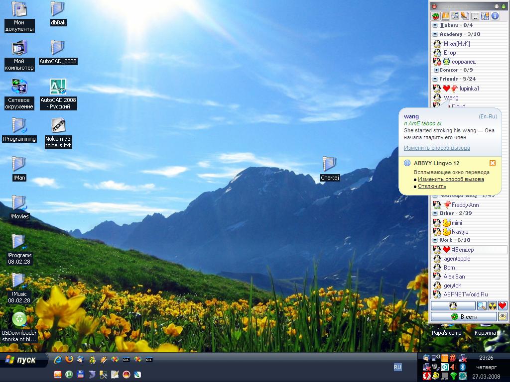Click "Отключить" link in Lingvo notice
The height and width of the screenshot is (382, 510).
point(432,187)
